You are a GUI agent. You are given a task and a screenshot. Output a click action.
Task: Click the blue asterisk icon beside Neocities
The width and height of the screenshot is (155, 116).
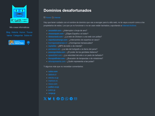click(28, 43)
